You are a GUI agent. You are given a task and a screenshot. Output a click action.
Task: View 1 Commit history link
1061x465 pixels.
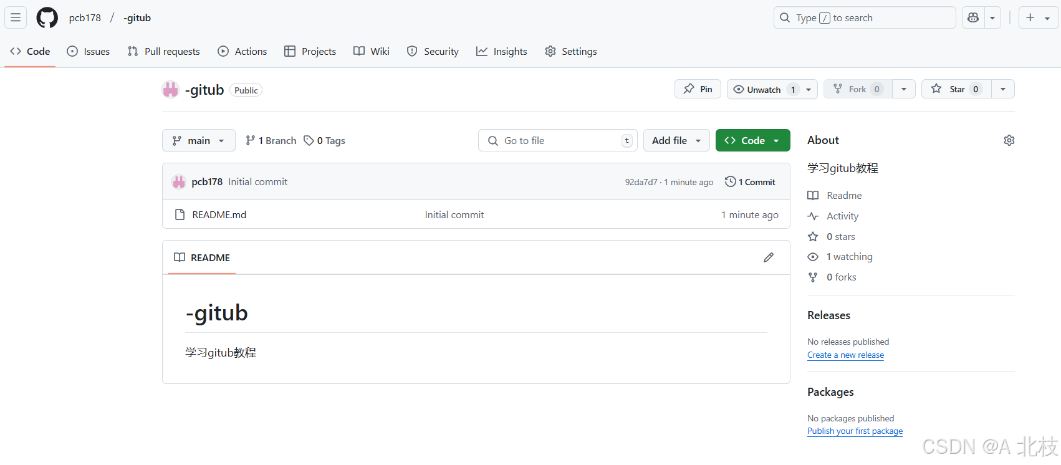tap(751, 182)
